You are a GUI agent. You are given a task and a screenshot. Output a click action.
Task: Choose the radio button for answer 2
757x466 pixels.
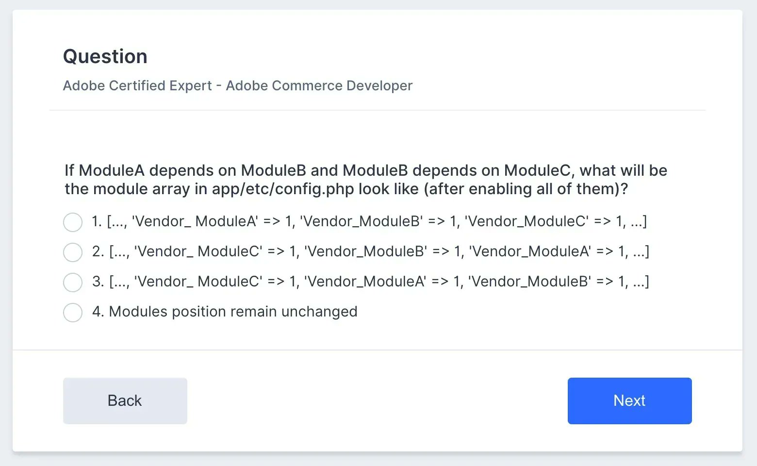(73, 252)
